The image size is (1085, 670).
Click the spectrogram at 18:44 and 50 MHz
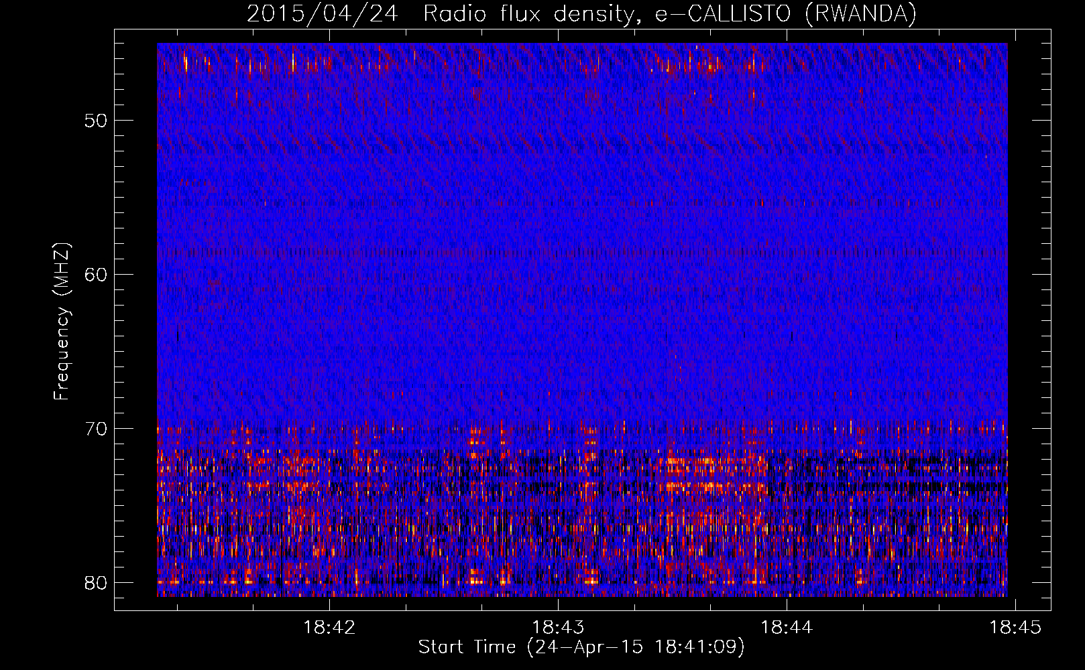pyautogui.click(x=787, y=120)
